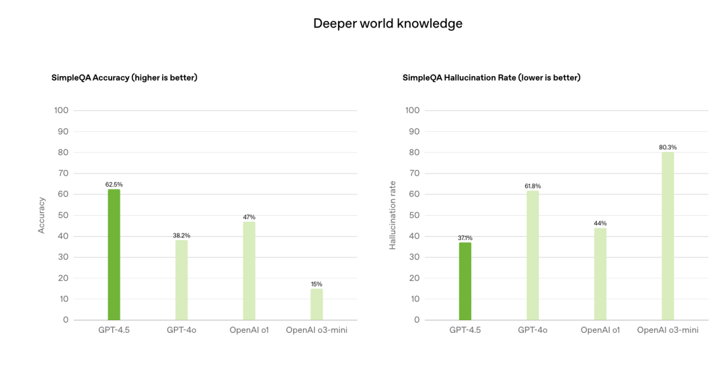726x392 pixels.
Task: Click the 70 tick on the Hallucination rate axis
Action: click(414, 173)
